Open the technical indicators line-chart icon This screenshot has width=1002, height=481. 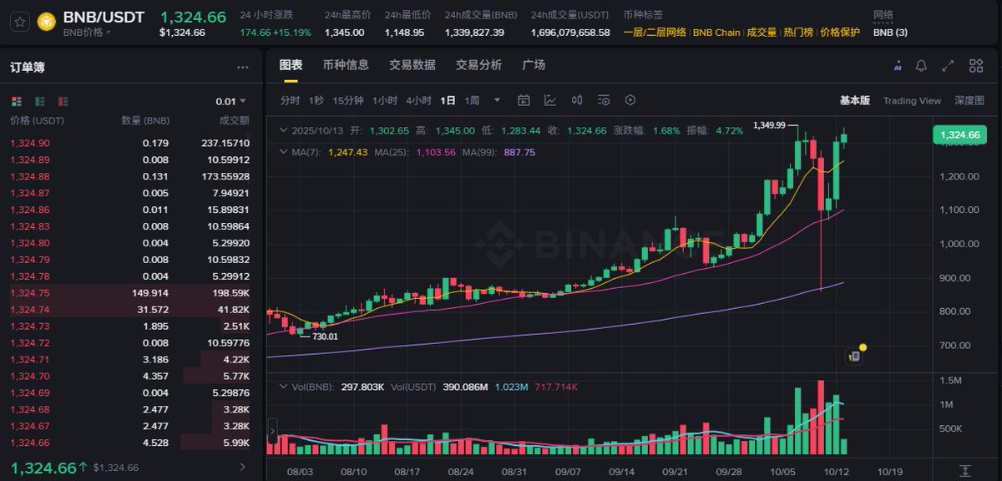click(550, 100)
